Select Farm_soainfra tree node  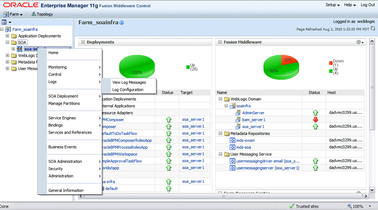[x=25, y=29]
